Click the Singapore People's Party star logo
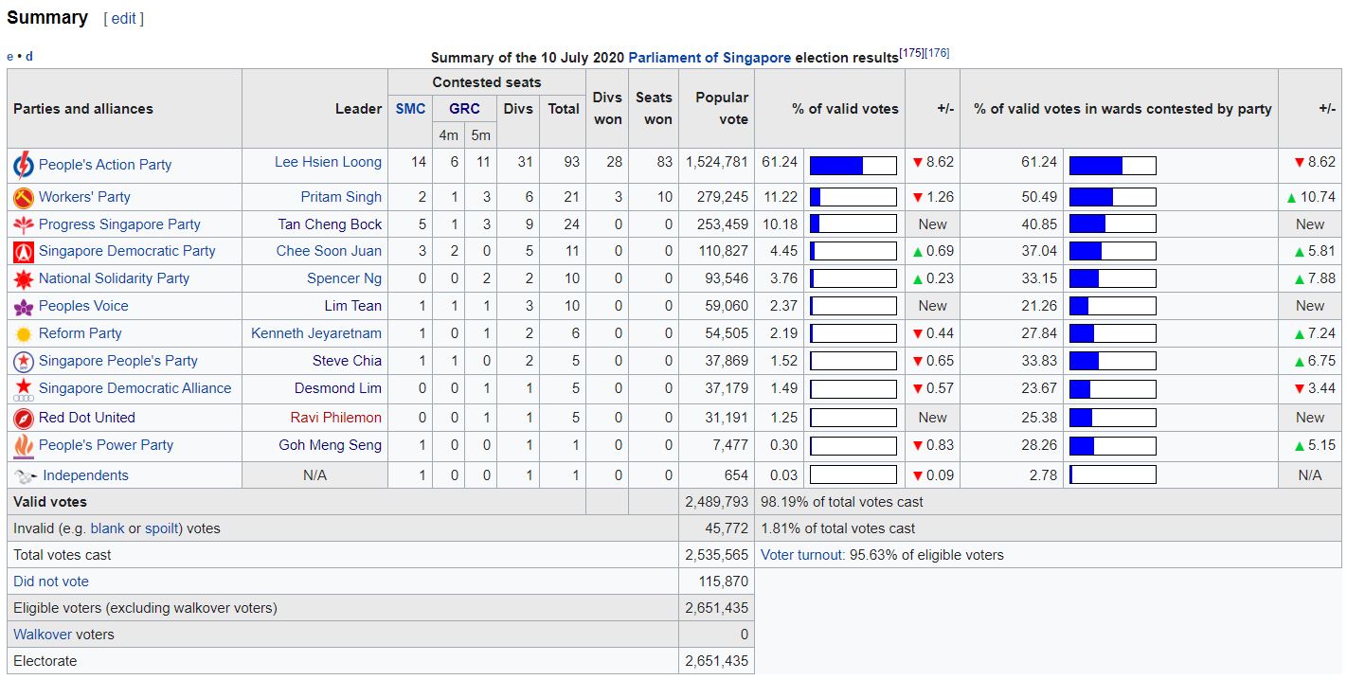This screenshot has width=1347, height=680. click(x=24, y=362)
